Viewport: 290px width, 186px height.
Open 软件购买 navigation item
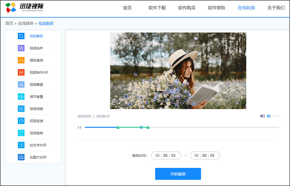point(187,8)
